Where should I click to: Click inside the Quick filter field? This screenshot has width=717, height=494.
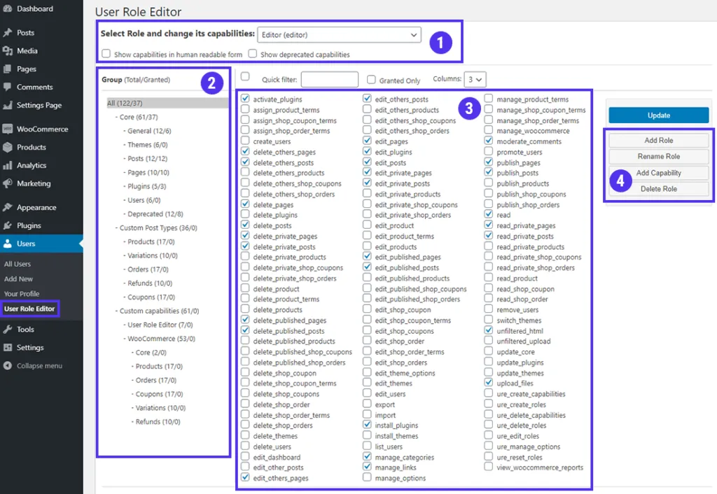point(330,79)
